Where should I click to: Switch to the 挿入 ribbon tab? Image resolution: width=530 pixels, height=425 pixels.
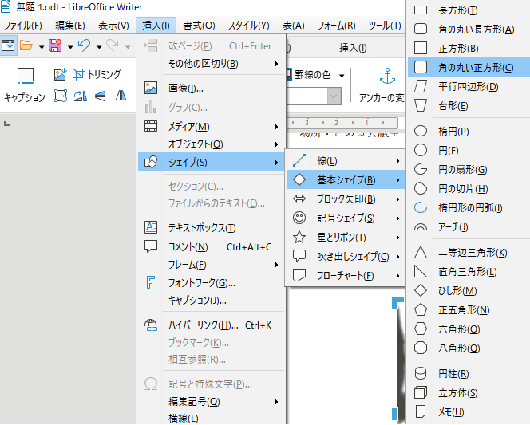(x=353, y=48)
